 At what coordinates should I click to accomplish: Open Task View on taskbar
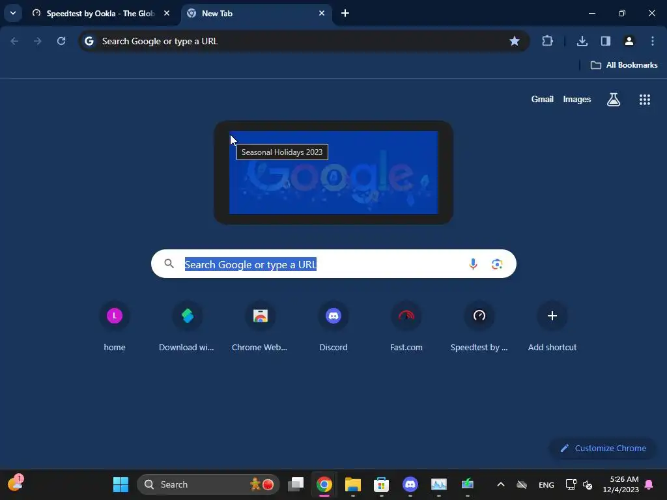point(296,484)
